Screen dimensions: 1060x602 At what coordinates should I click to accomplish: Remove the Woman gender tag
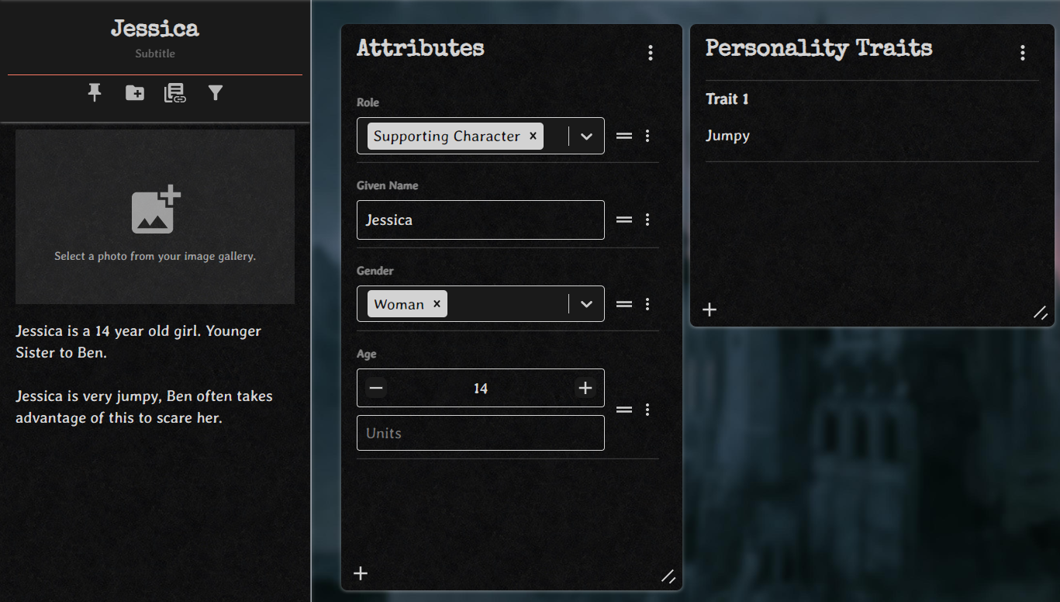click(437, 304)
